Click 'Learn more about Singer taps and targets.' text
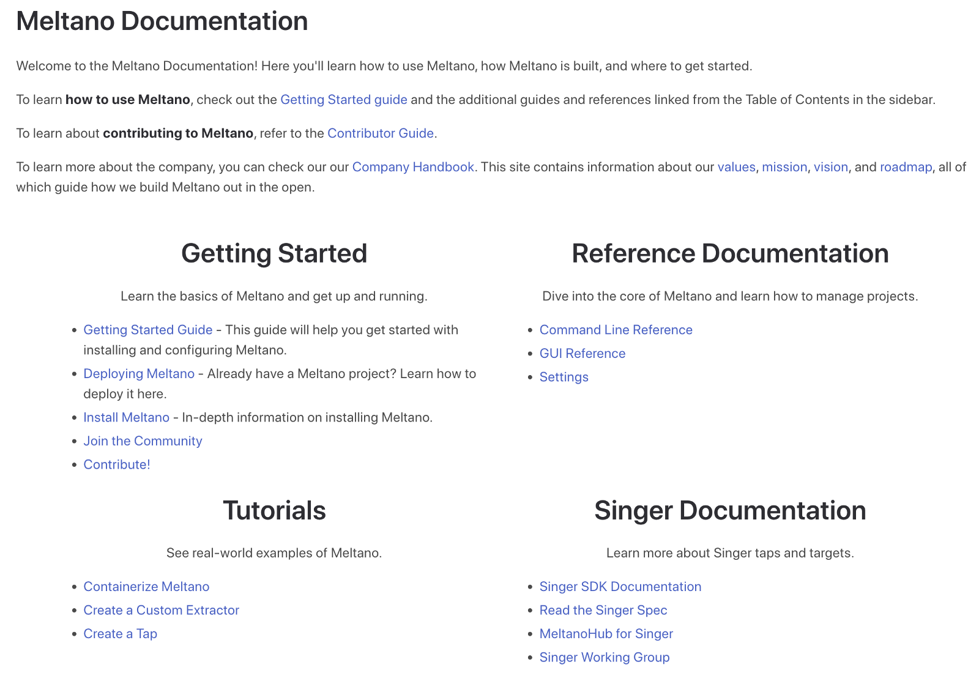 point(730,553)
